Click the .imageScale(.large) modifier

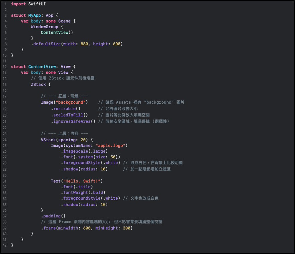84,151
